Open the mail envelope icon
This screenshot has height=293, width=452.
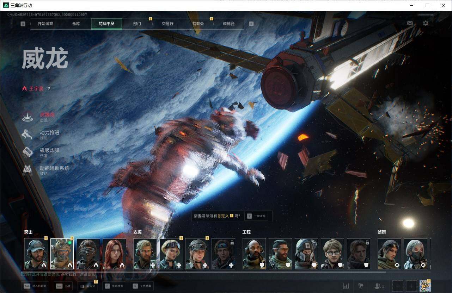click(x=410, y=23)
